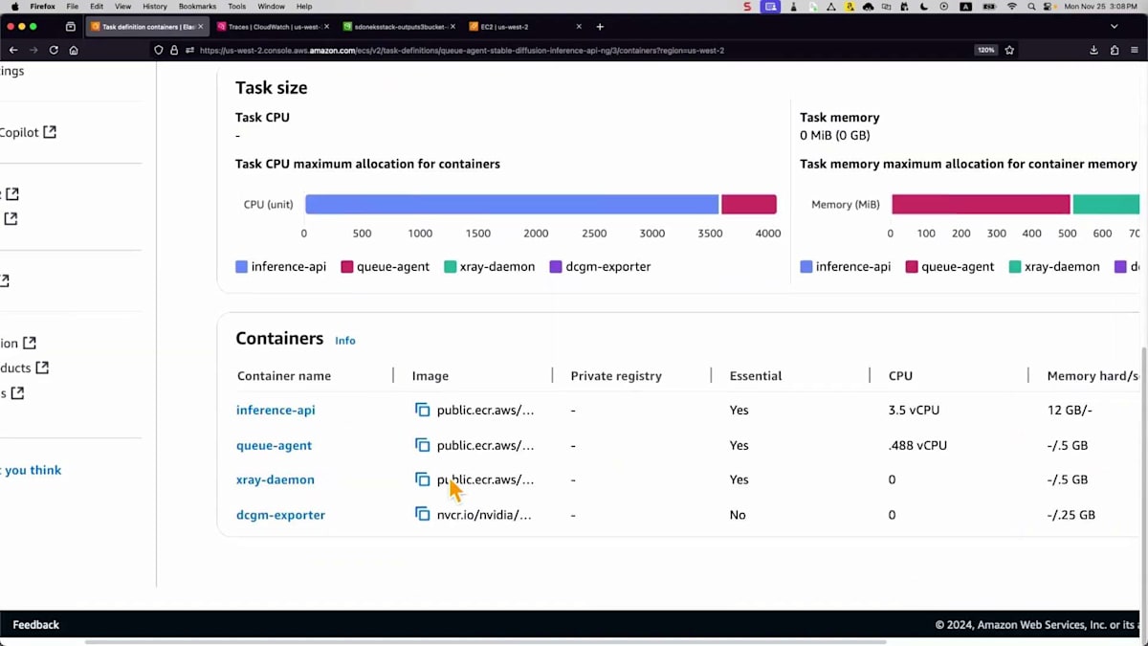
Task: Open the History menu
Action: tap(154, 7)
